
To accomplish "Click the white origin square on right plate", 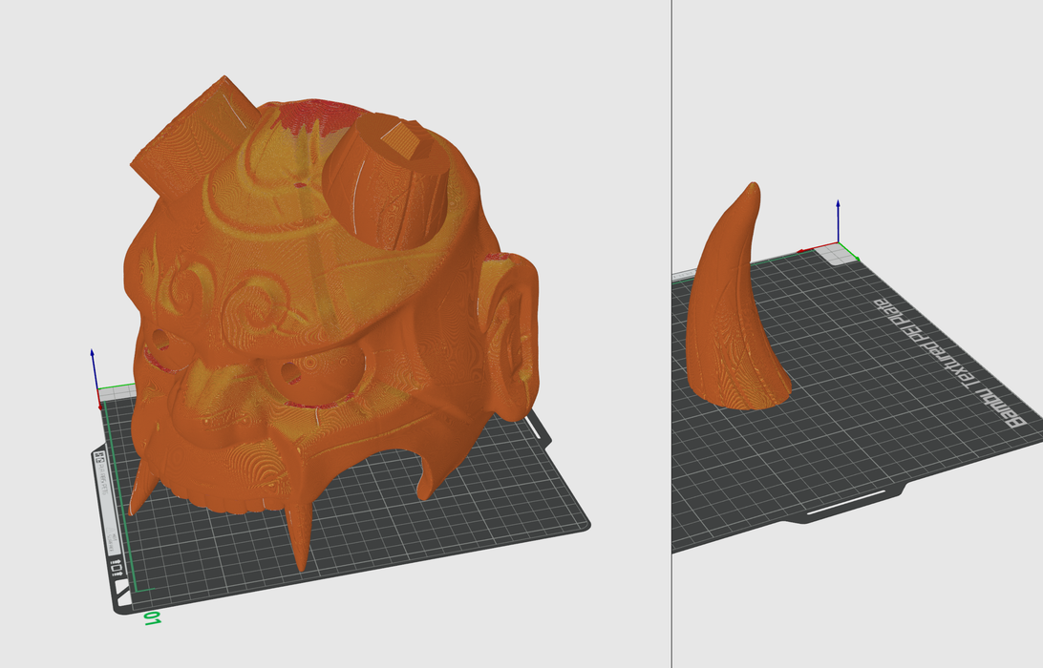I will [x=839, y=253].
